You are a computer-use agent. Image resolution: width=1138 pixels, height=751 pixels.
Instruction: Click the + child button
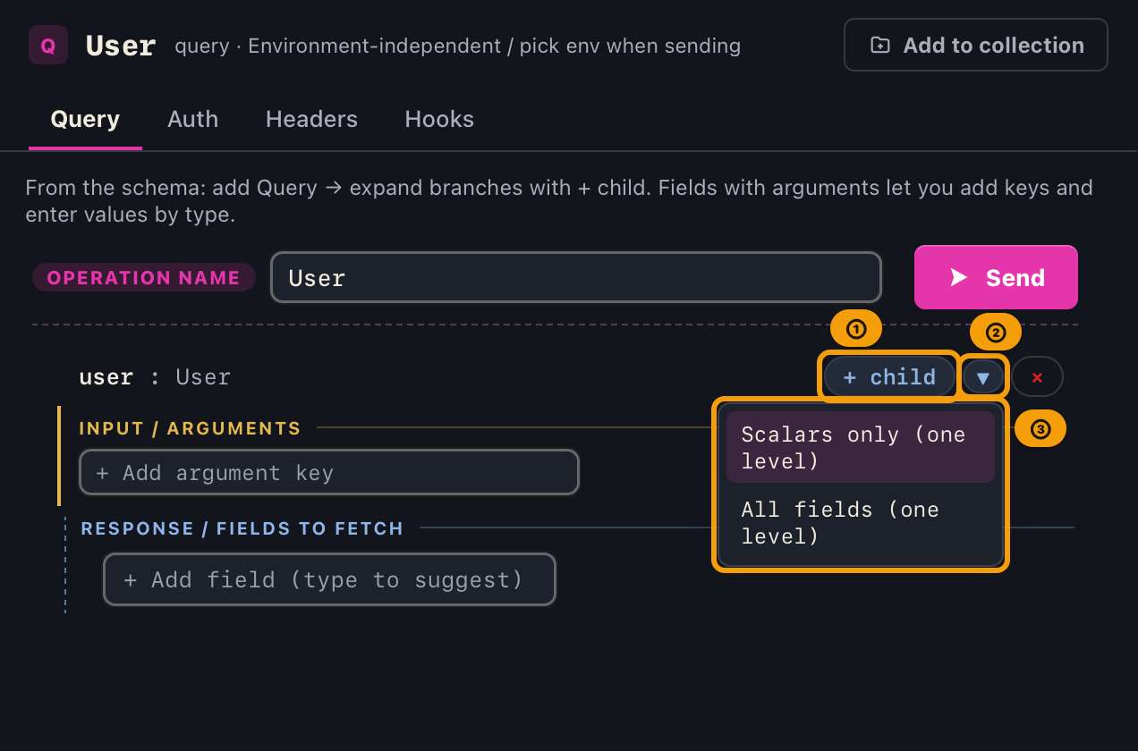[x=889, y=376]
